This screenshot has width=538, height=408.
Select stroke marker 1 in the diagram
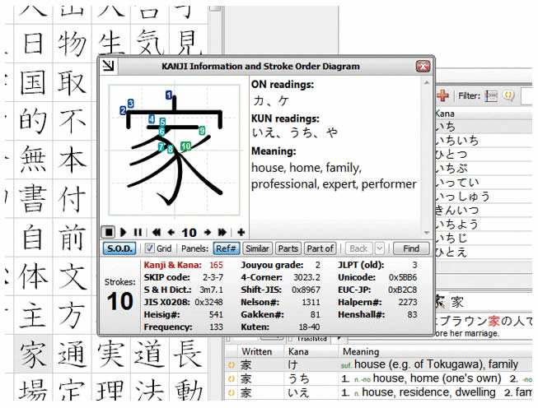[x=168, y=95]
